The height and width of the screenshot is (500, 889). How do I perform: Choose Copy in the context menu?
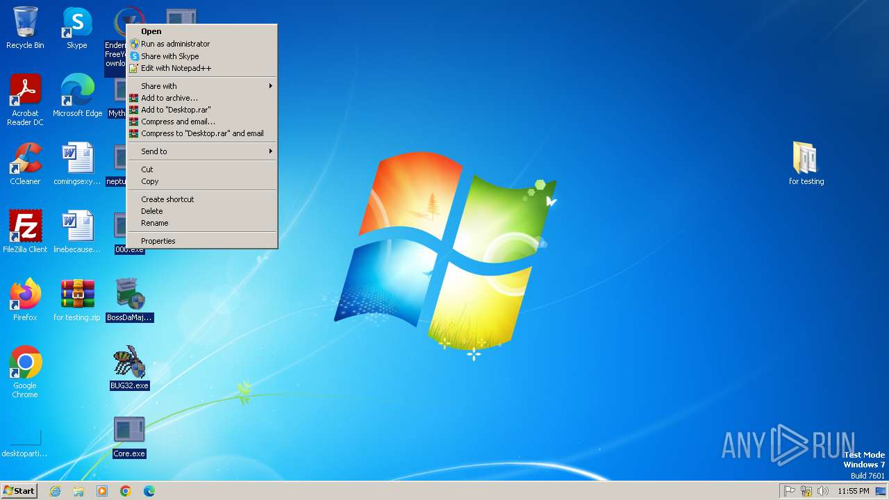[x=202, y=181]
